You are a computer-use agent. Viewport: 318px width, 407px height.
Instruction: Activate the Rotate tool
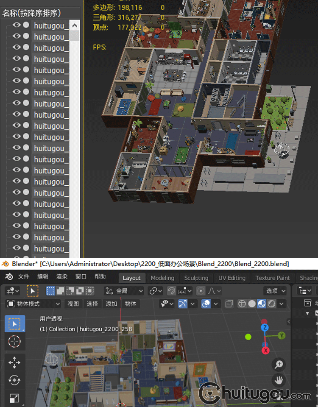[14, 380]
